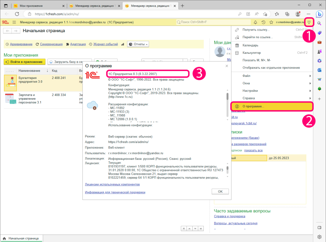Click Войти в приложение button
The height and width of the screenshot is (242, 326).
pyautogui.click(x=25, y=62)
